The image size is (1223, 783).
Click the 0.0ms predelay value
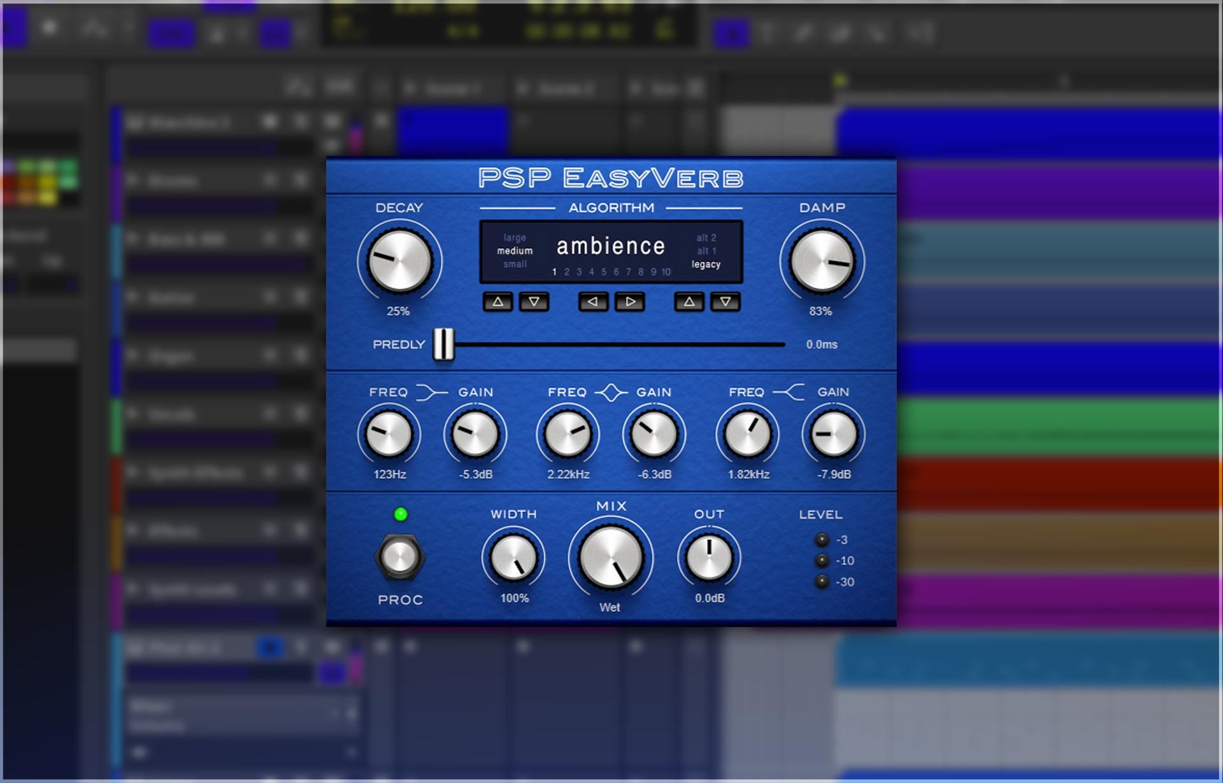[x=822, y=344]
